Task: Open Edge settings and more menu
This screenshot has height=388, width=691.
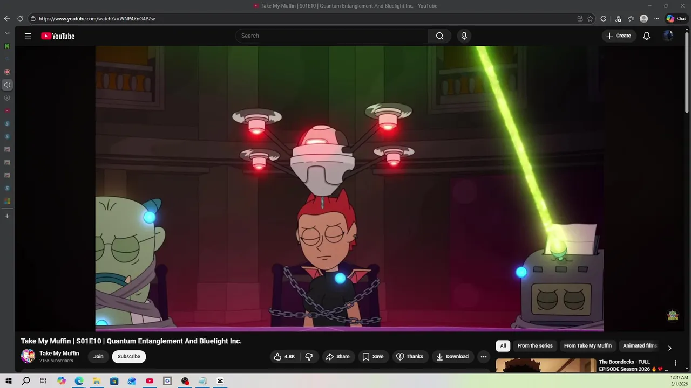Action: [x=656, y=18]
